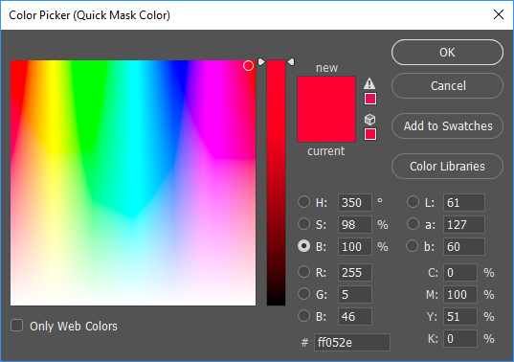Select the in-gamut color swatch below the warning

(x=370, y=99)
